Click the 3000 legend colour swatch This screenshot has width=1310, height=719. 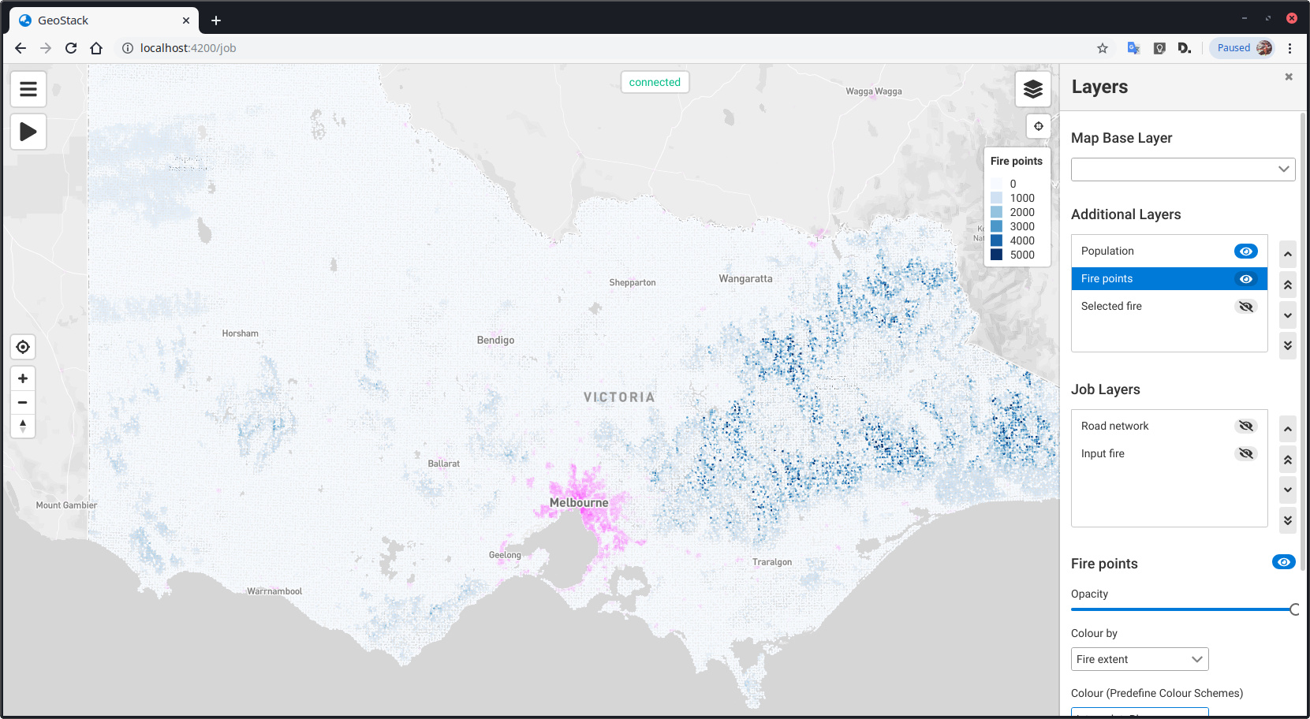997,226
